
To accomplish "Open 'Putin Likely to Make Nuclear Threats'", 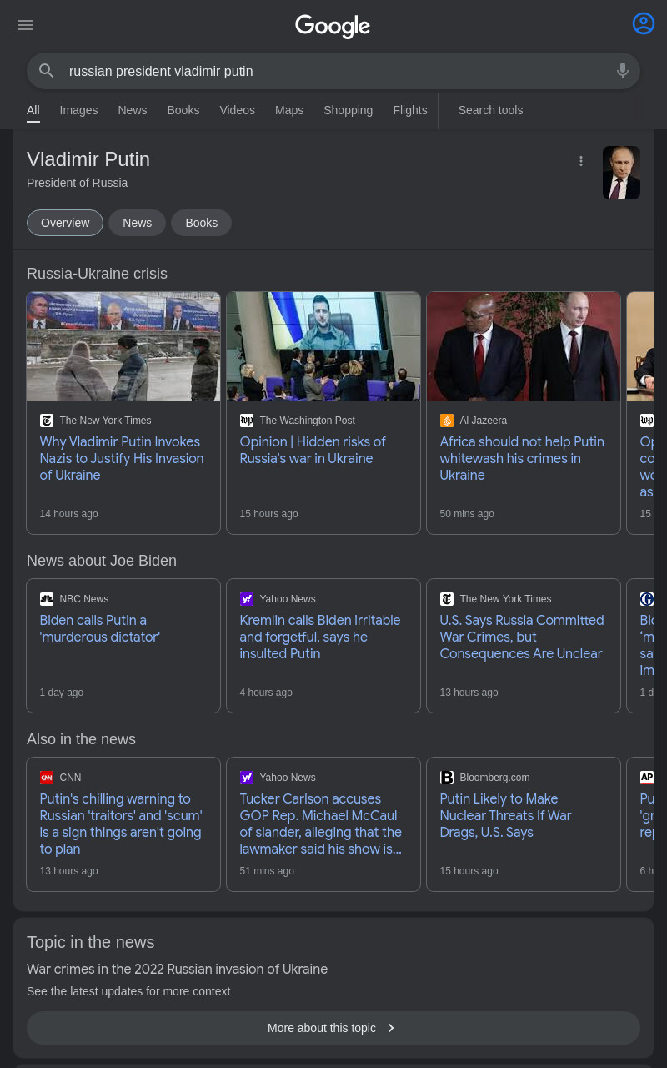I will coord(506,815).
